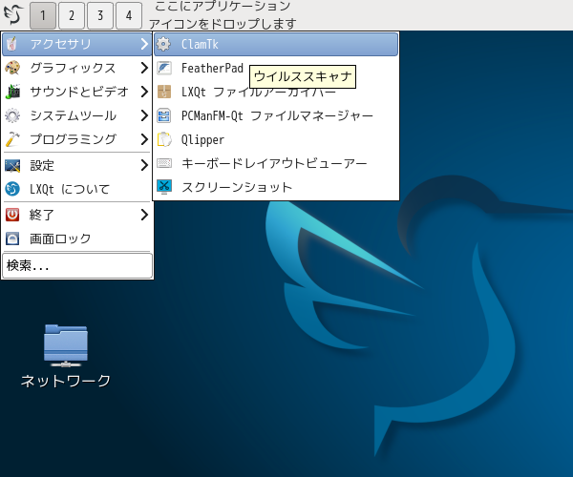Image resolution: width=573 pixels, height=477 pixels.
Task: Click the 画面ロック lock icon
Action: (x=12, y=238)
